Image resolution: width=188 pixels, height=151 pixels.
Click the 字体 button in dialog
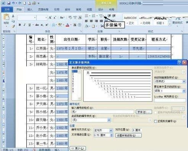point(144,112)
